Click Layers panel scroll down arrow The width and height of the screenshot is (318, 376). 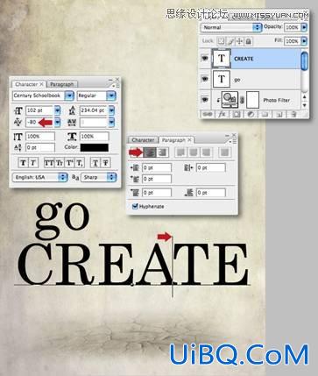tap(305, 105)
